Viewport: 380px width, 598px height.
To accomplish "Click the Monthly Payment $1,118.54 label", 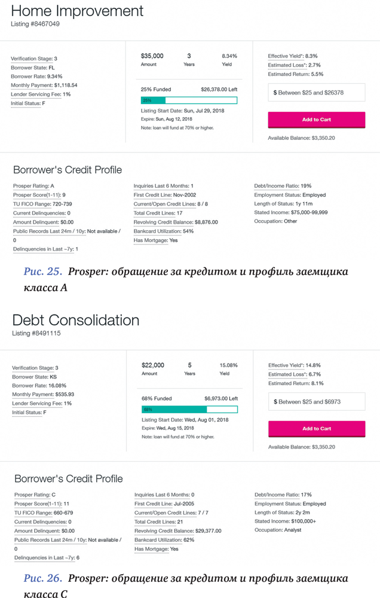I will (x=44, y=86).
